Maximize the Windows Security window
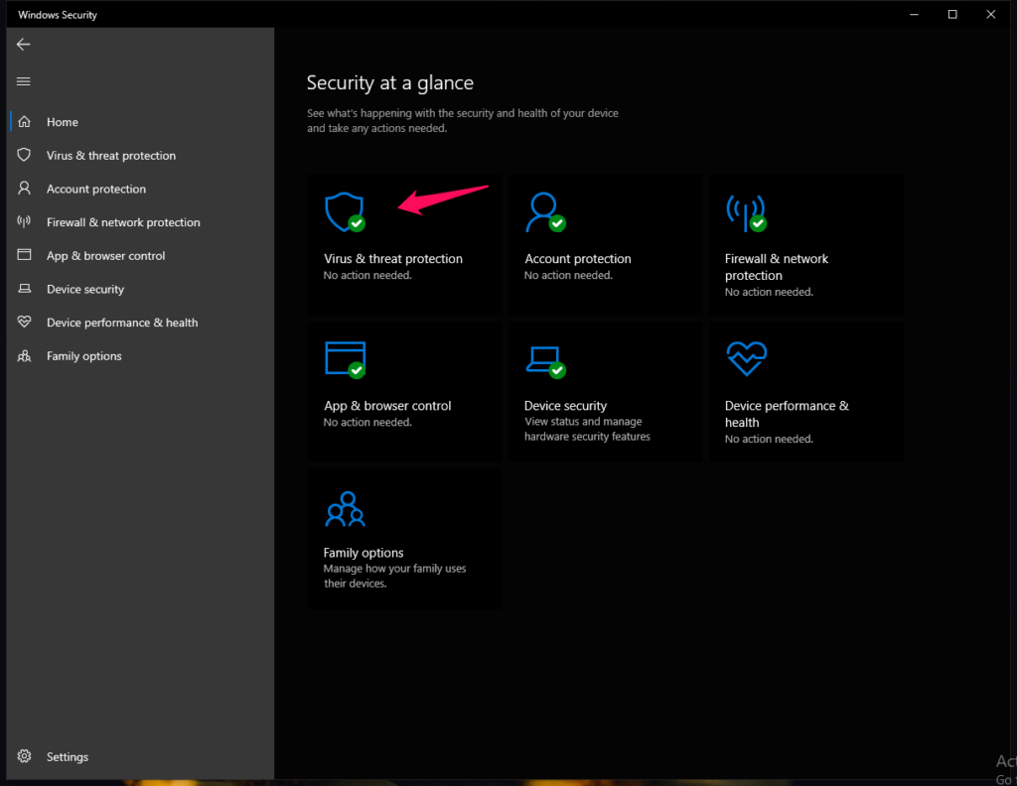Viewport: 1017px width, 786px height. 952,14
